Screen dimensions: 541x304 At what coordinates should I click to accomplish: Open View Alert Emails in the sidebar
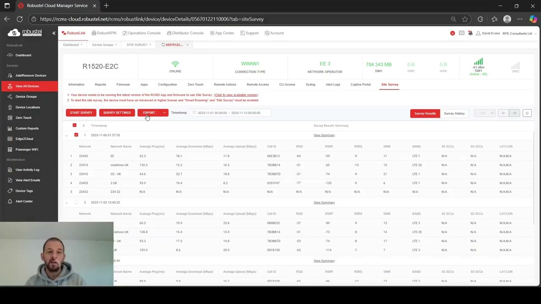28,180
